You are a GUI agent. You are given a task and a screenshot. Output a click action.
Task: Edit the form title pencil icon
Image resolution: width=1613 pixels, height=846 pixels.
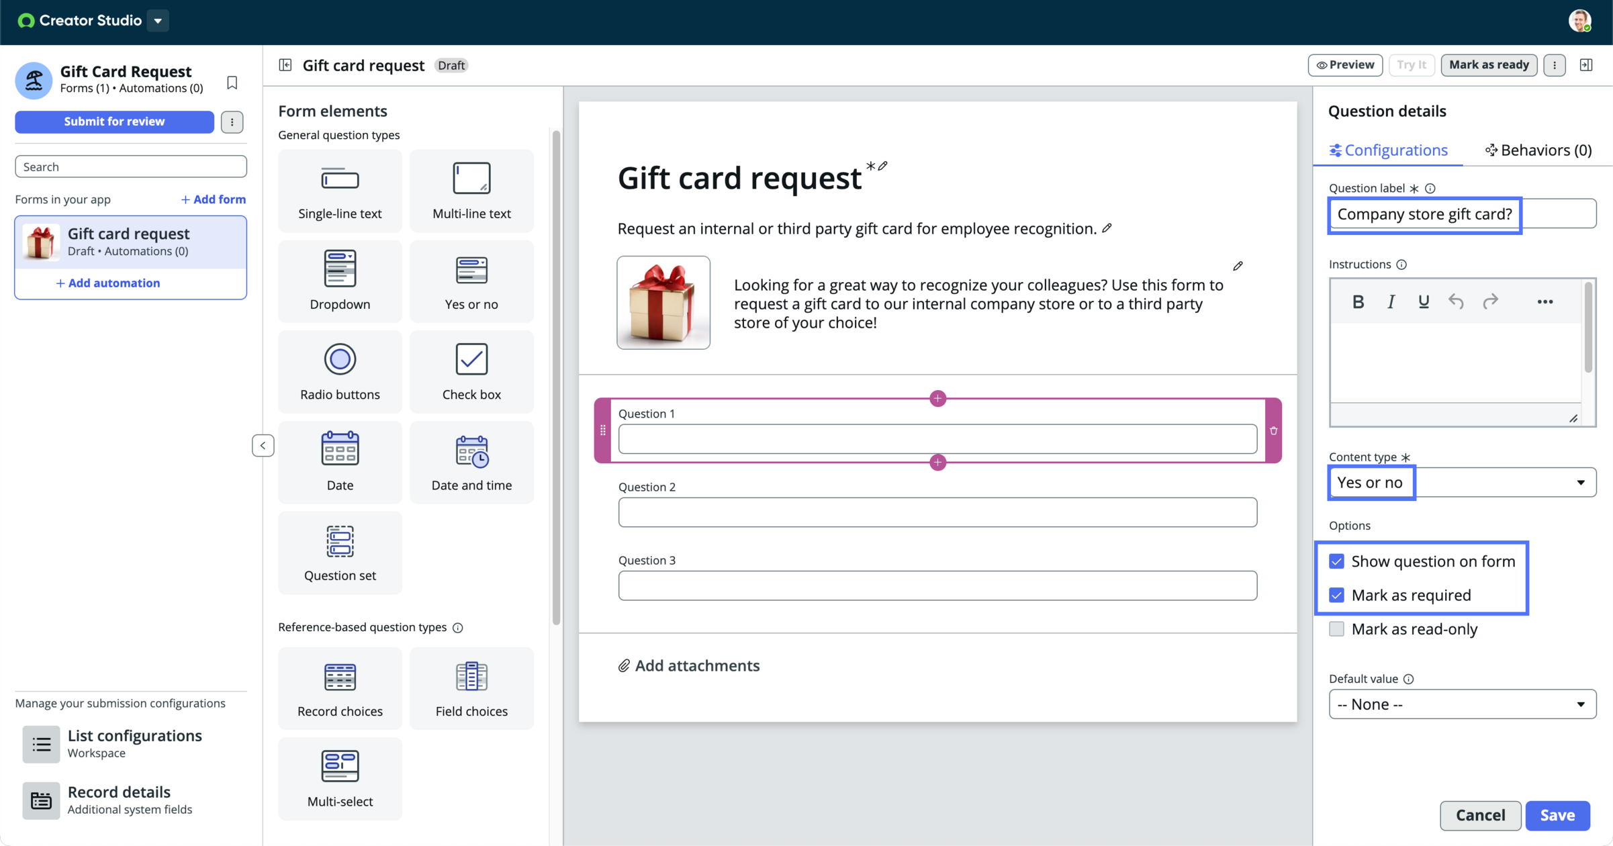click(883, 166)
